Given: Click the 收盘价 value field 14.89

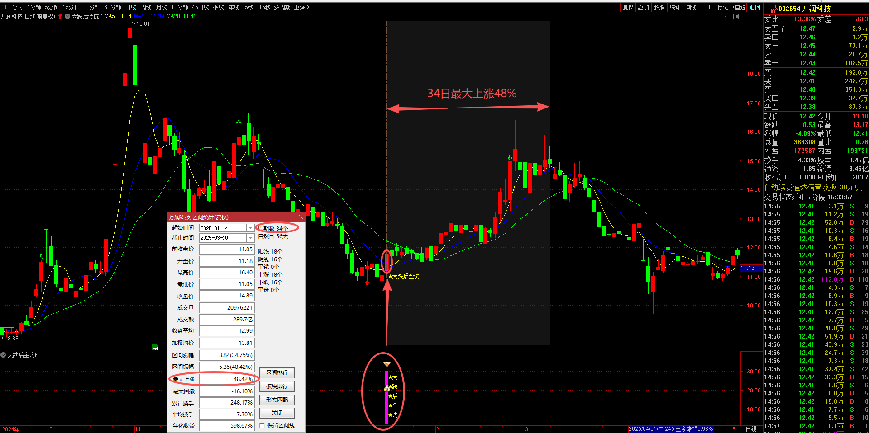Looking at the screenshot, I should 227,296.
